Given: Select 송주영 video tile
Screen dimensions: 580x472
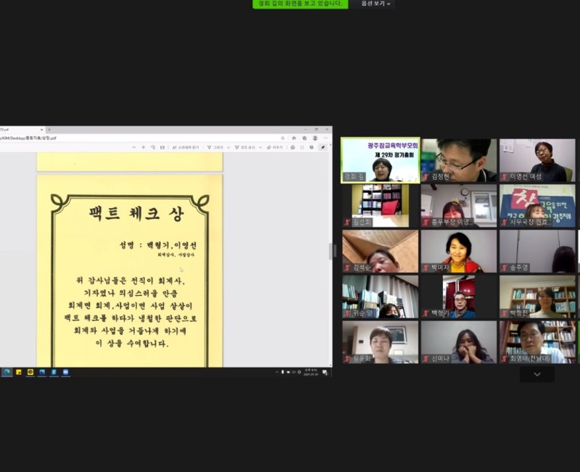Looking at the screenshot, I should point(537,251).
